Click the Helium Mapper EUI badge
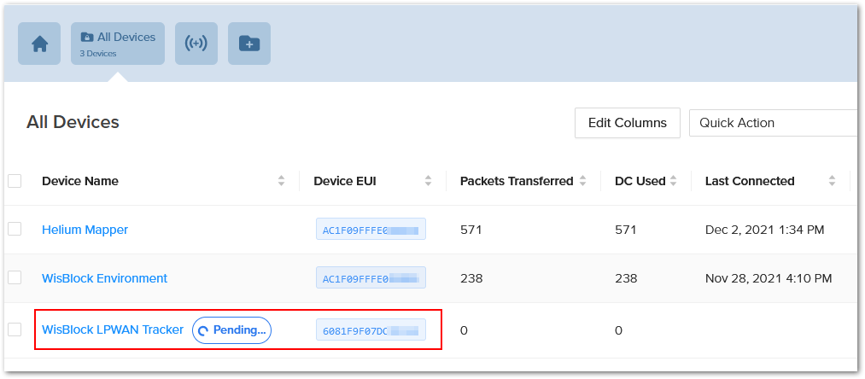Viewport: 865px width, 379px height. [x=371, y=230]
